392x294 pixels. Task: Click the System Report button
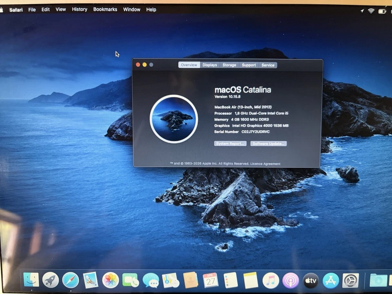click(230, 143)
